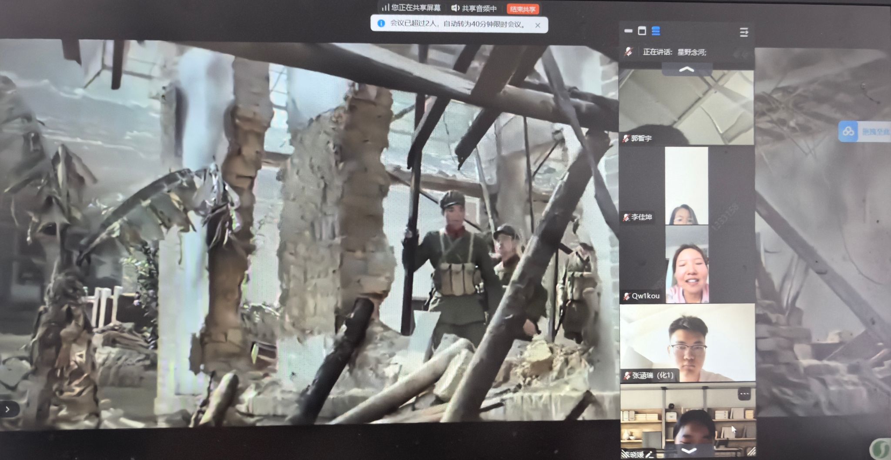
Task: Click the muted microphone icon beside 正在讲话
Action: click(x=628, y=52)
